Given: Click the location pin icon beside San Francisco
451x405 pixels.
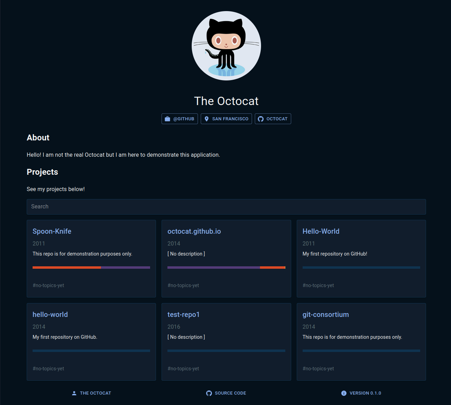Looking at the screenshot, I should (x=207, y=119).
